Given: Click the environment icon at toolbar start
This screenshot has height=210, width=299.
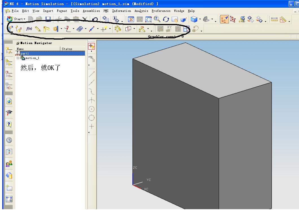Looking at the screenshot, I should point(10,29).
